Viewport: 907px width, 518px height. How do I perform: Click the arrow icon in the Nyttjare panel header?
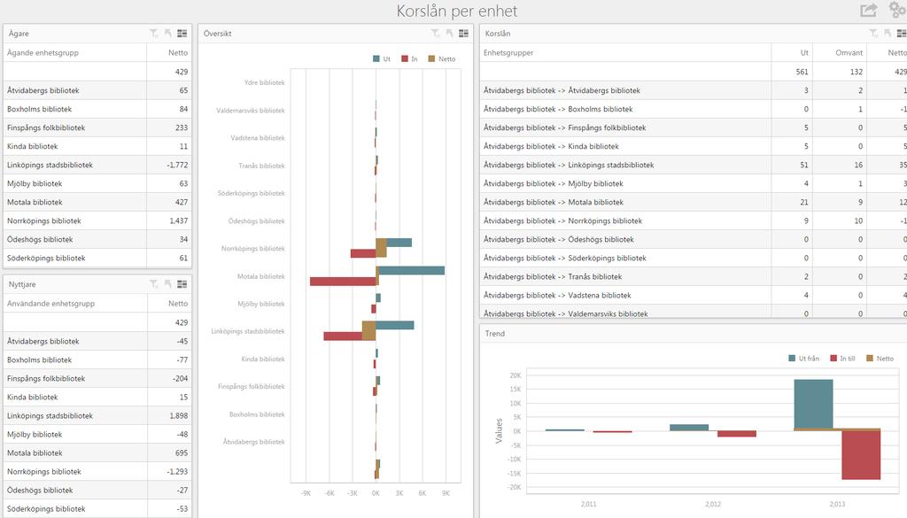(167, 284)
